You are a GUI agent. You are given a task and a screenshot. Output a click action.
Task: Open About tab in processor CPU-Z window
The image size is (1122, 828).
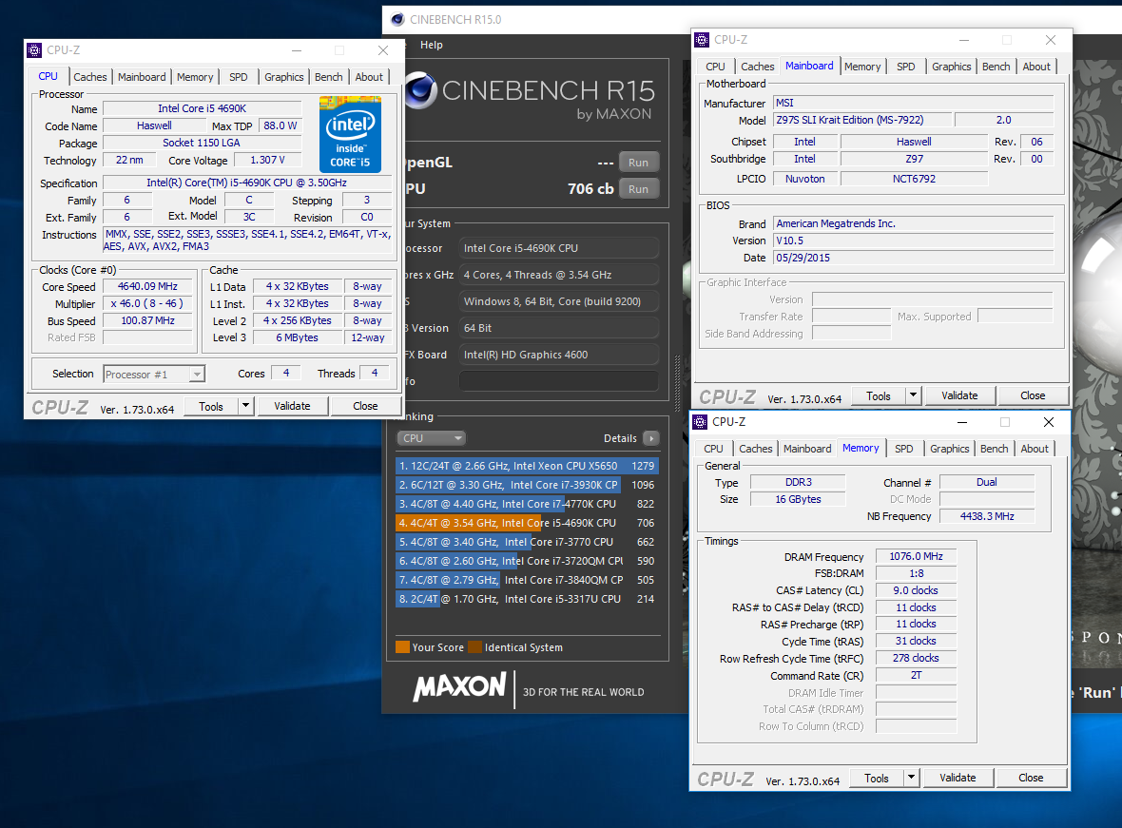tap(369, 77)
